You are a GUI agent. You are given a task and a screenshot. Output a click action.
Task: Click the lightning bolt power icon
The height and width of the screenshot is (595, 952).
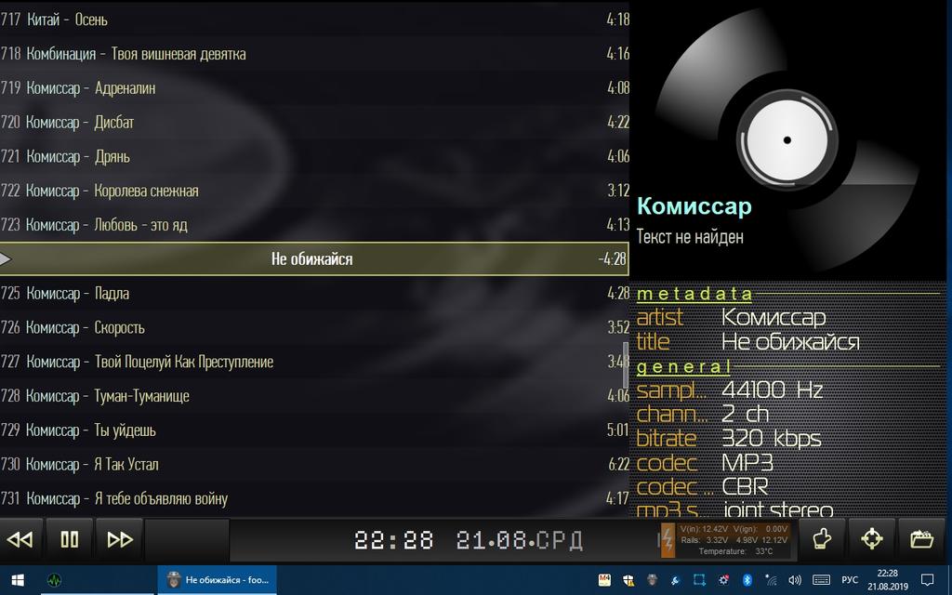[668, 540]
